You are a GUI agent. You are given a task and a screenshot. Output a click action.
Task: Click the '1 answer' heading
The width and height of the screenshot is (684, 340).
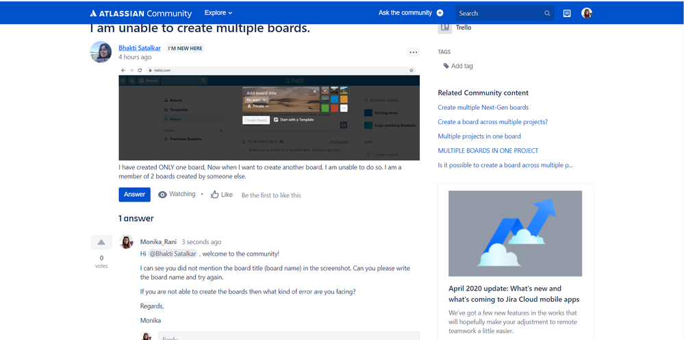pyautogui.click(x=136, y=218)
